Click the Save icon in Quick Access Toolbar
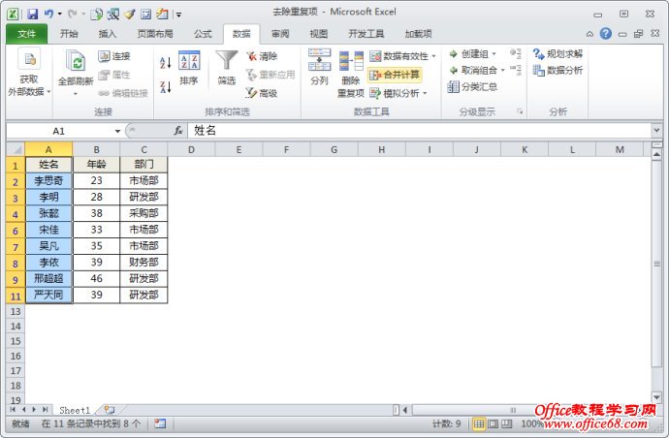The height and width of the screenshot is (438, 669). [x=32, y=15]
